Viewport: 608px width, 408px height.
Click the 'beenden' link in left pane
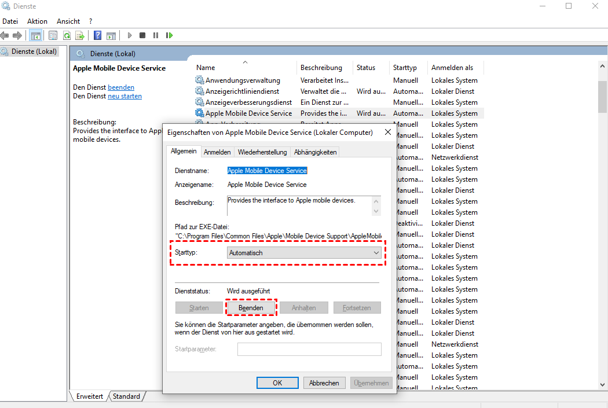[121, 87]
